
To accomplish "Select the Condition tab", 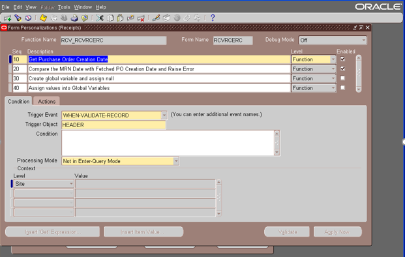I will (19, 102).
